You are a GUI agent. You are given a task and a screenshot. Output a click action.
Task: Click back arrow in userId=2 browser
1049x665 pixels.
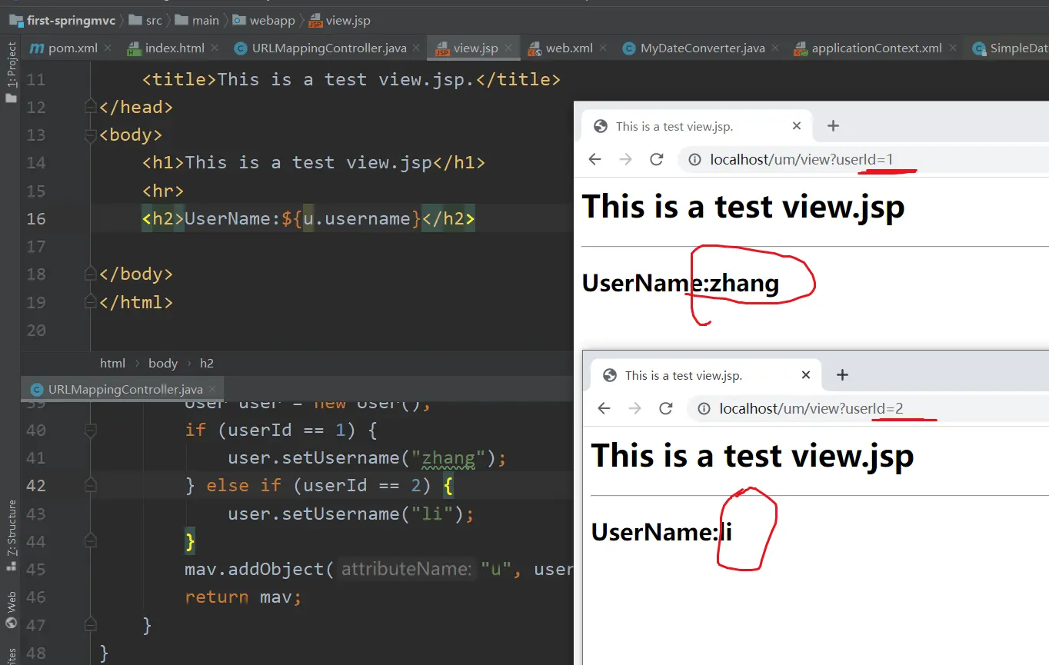point(604,408)
